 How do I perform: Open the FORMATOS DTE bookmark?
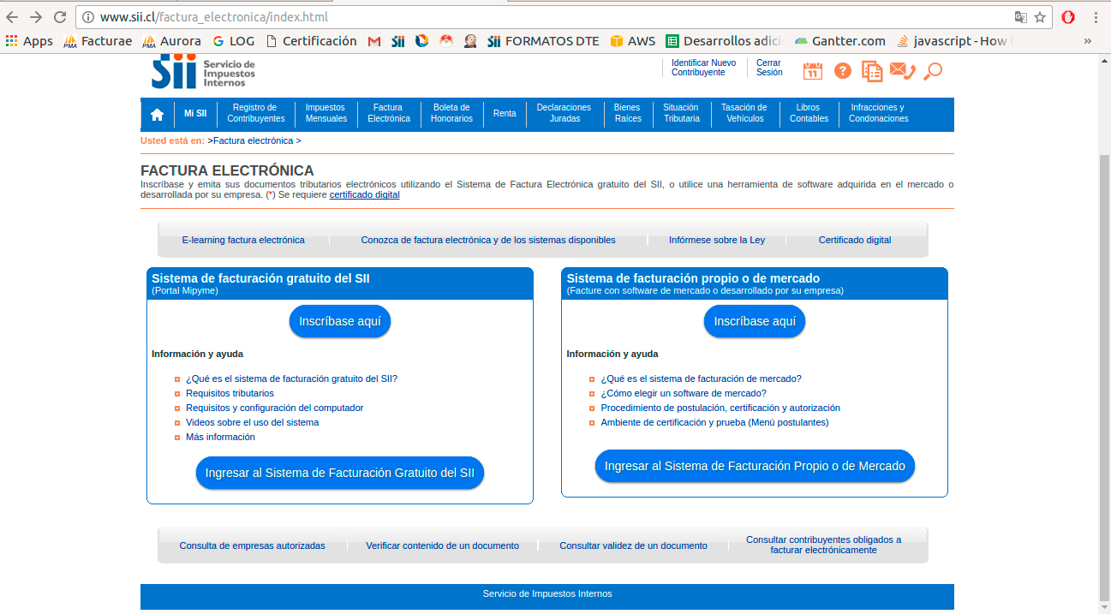click(543, 41)
